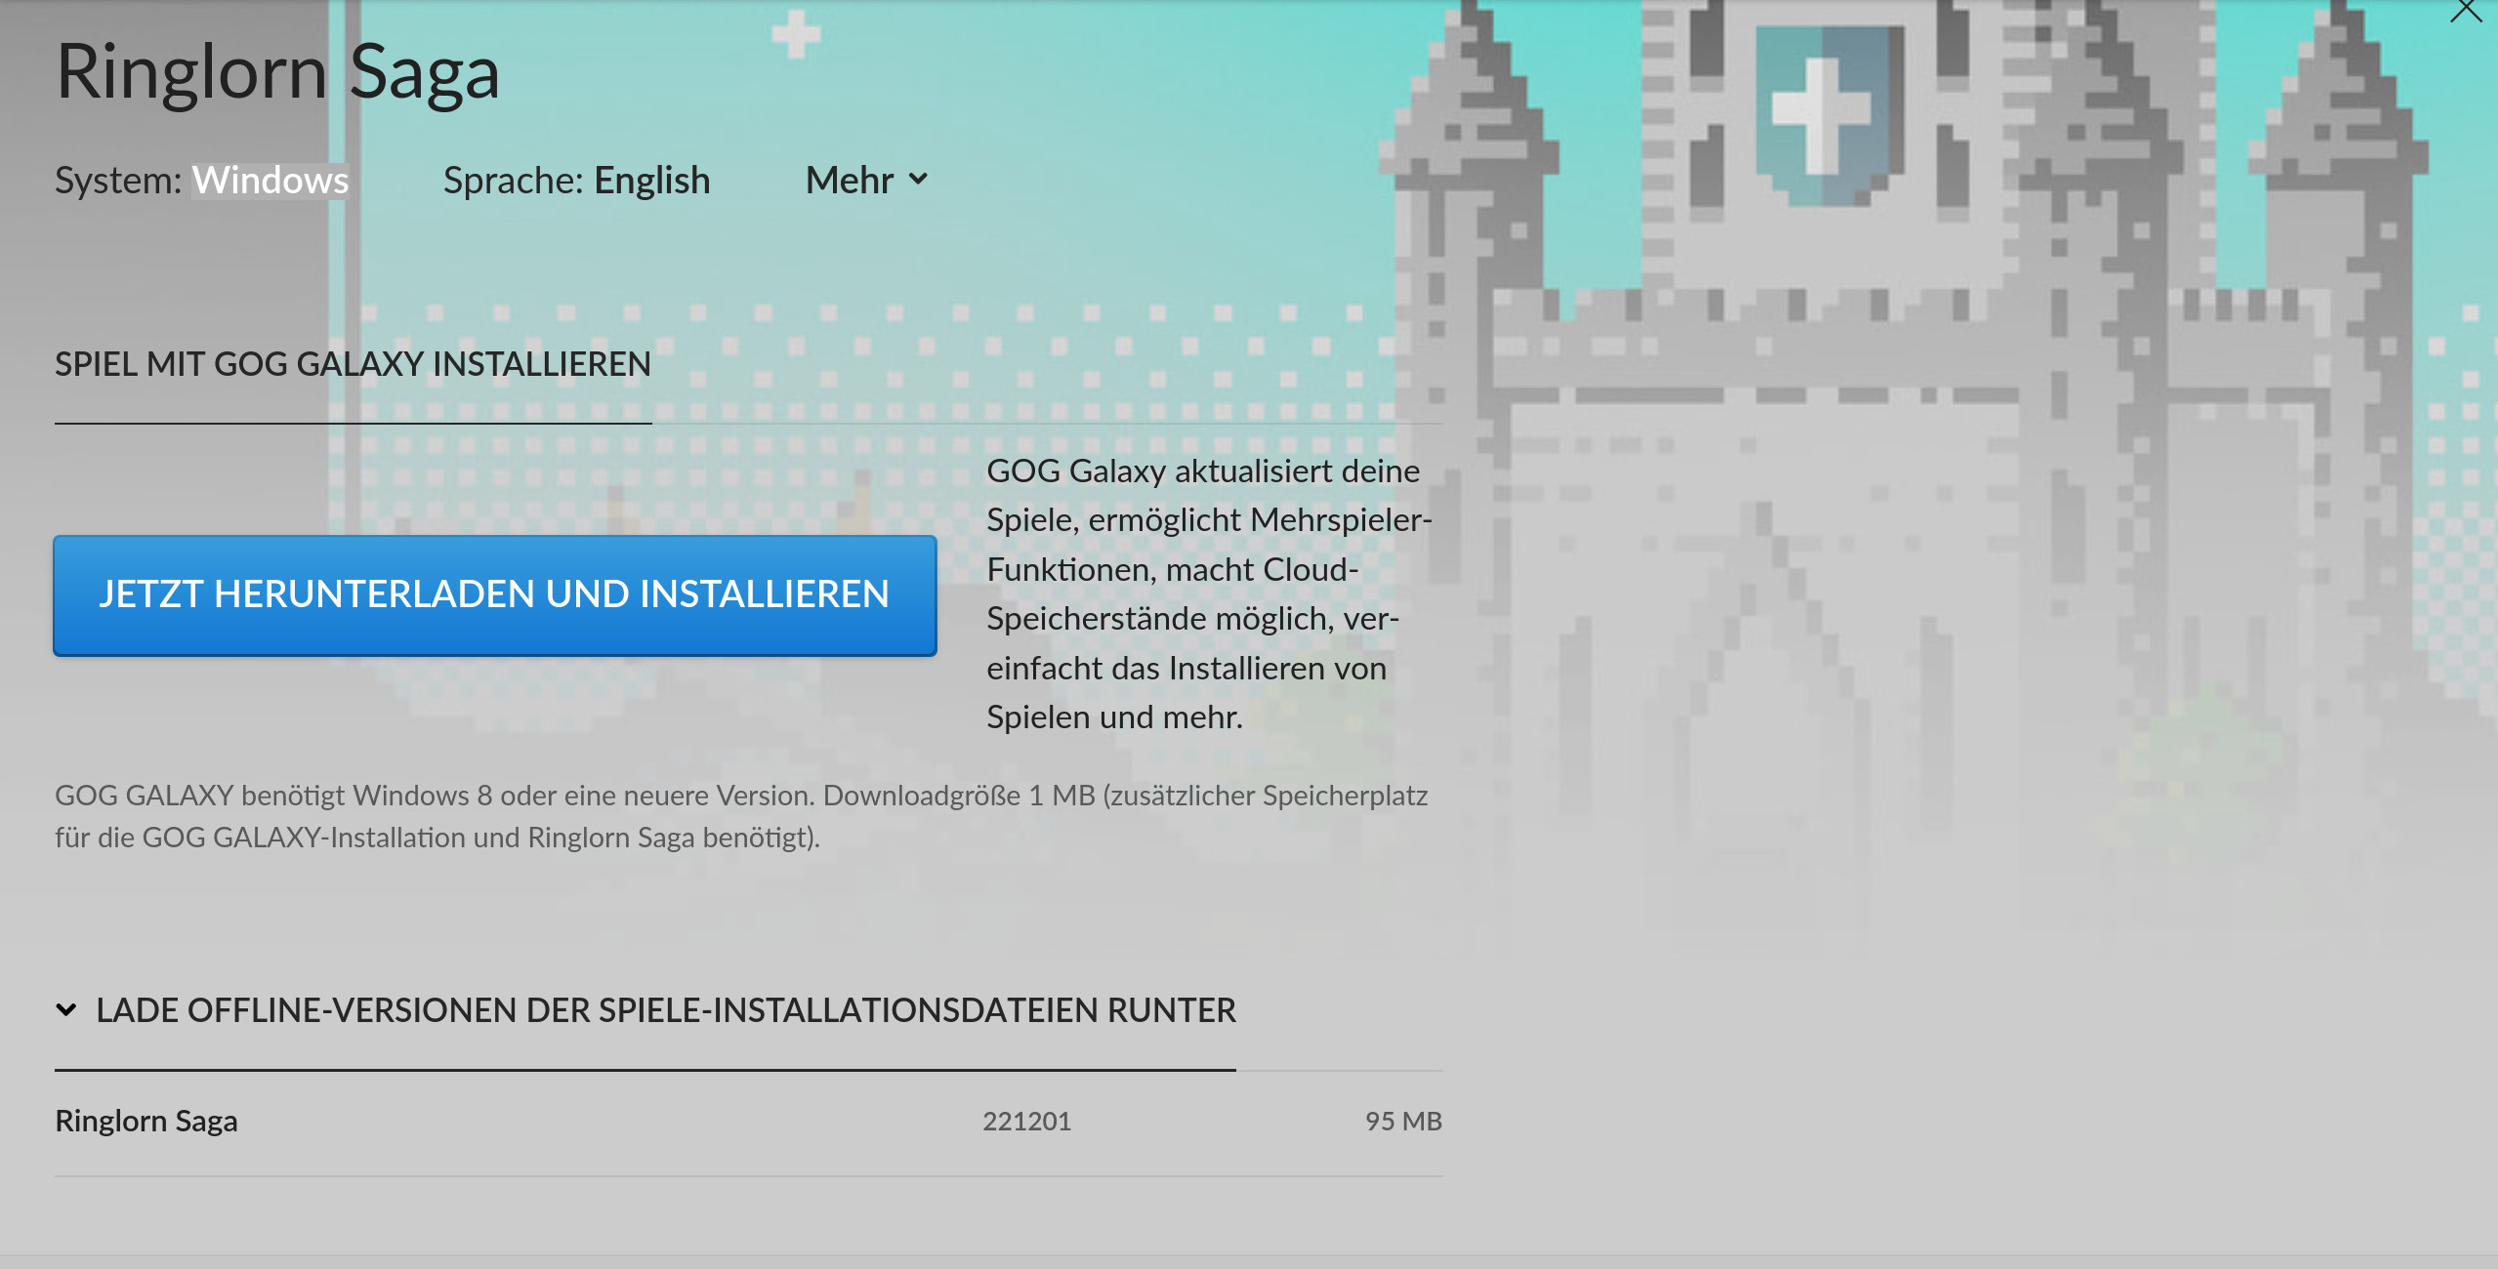Click the 'Spiel mit GOG Galaxy installieren' heading
The width and height of the screenshot is (2498, 1269).
[x=353, y=364]
